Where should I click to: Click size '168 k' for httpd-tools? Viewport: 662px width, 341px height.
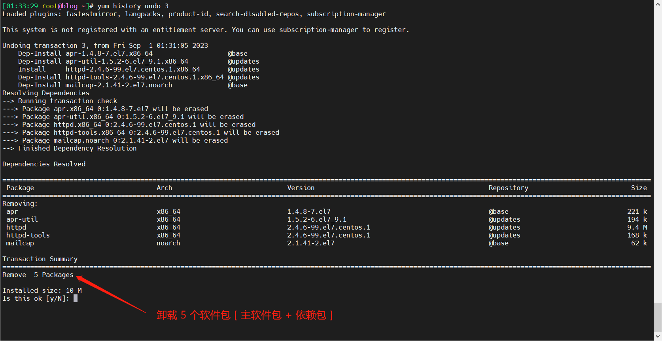click(x=637, y=235)
